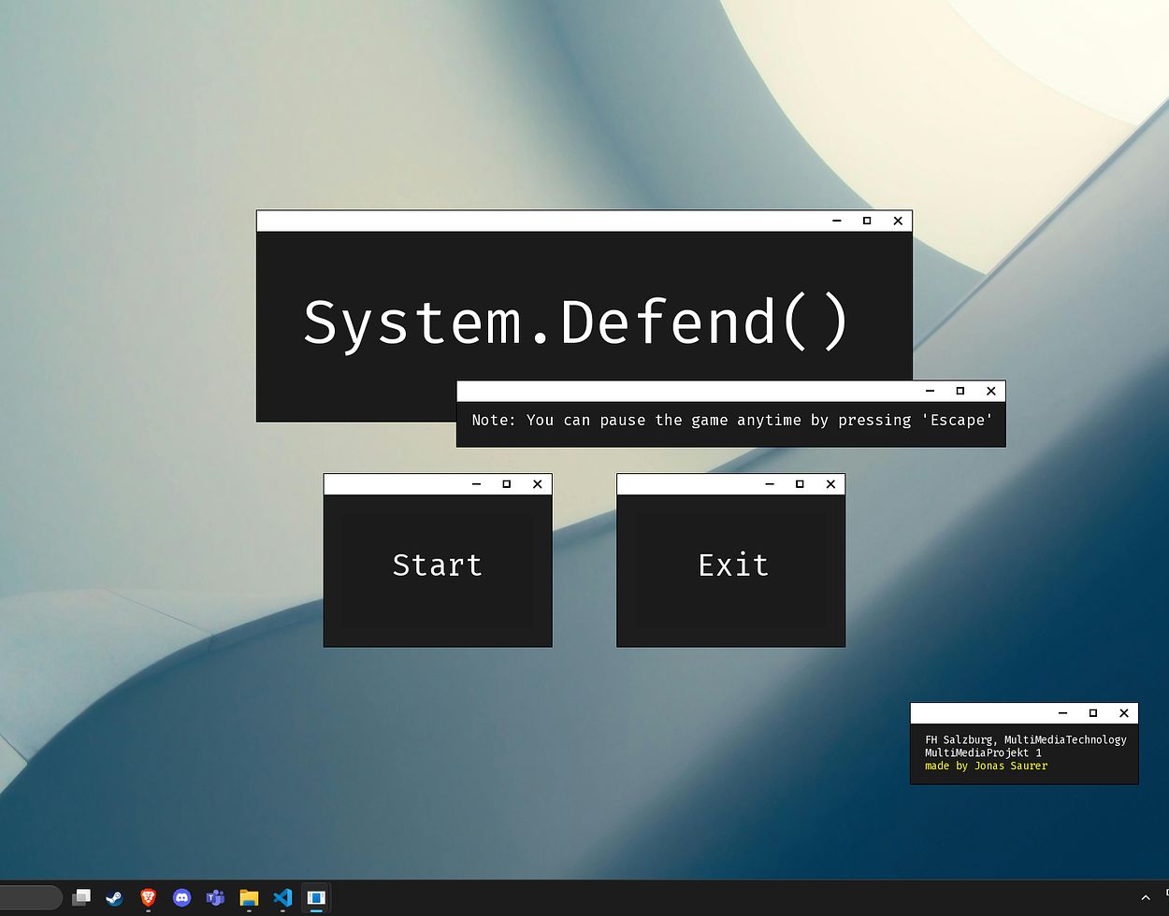Click the Task View taskbar icon
1169x916 pixels.
click(x=81, y=898)
